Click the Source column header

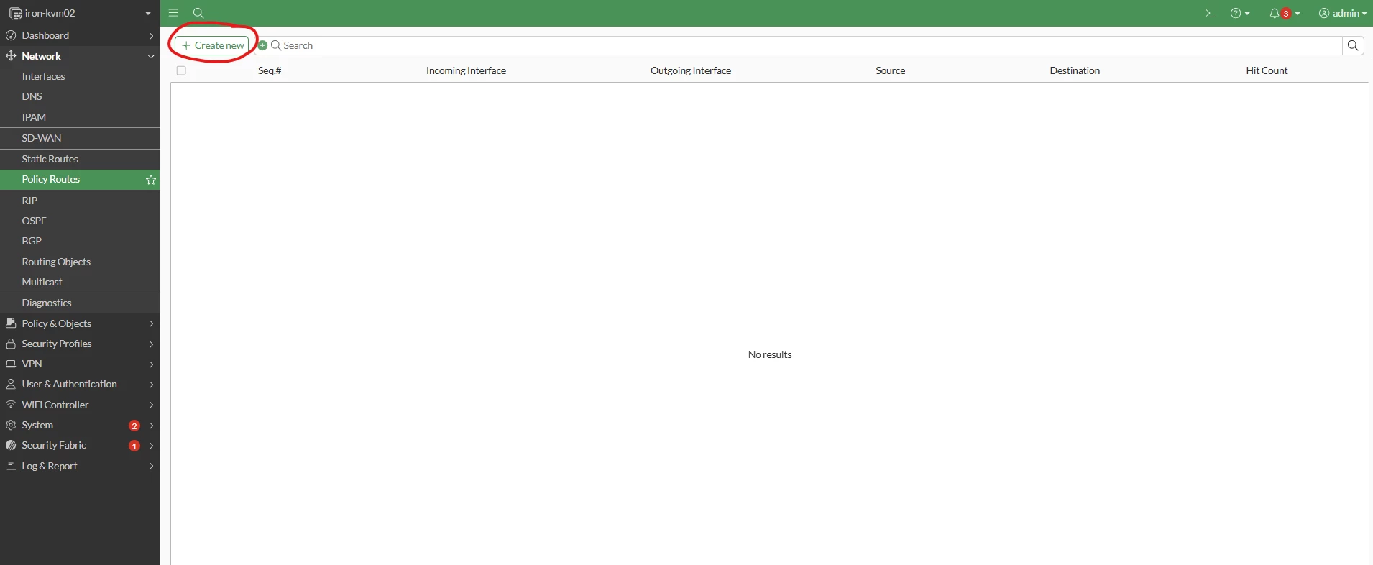[890, 70]
